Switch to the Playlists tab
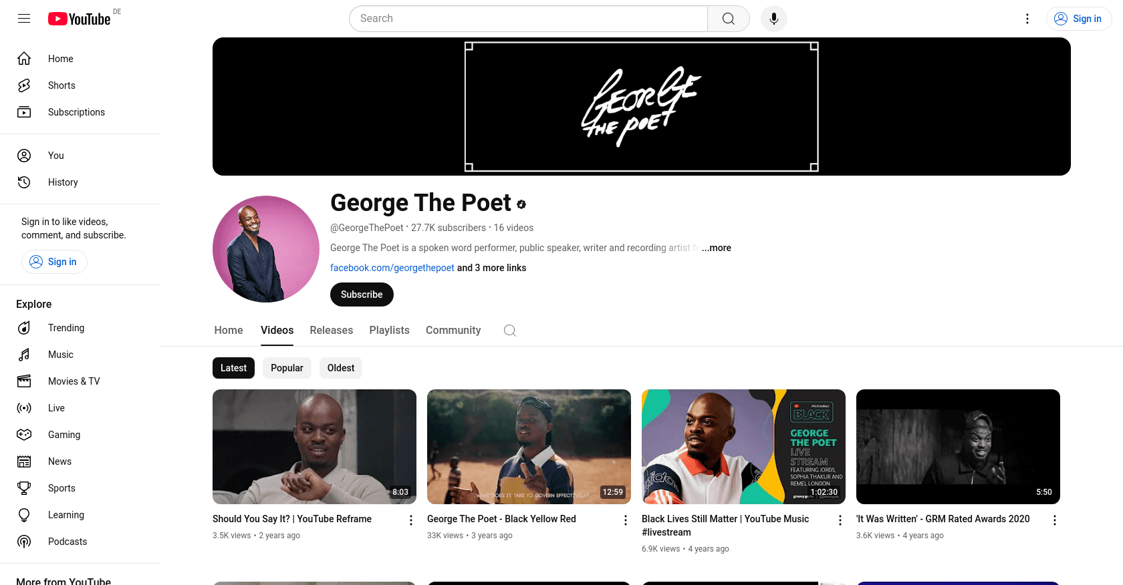The height and width of the screenshot is (585, 1123). tap(389, 331)
